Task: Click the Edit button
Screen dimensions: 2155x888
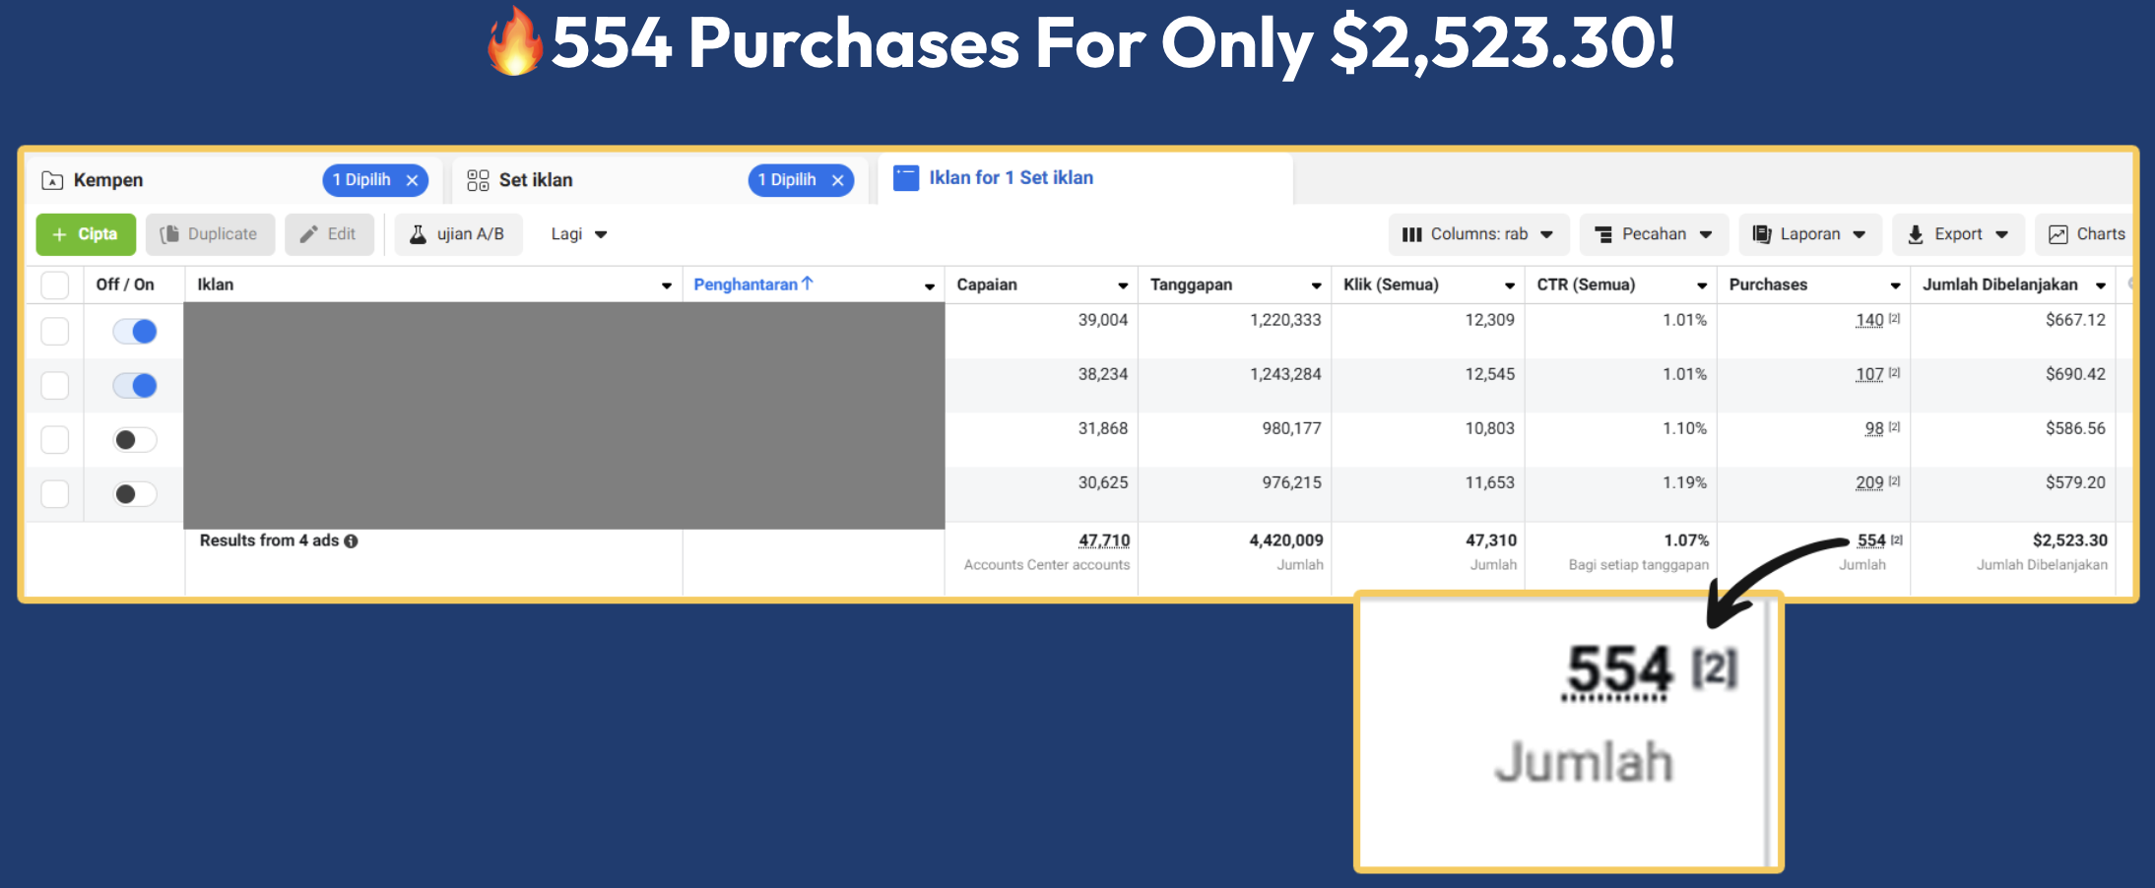Action: (x=329, y=234)
